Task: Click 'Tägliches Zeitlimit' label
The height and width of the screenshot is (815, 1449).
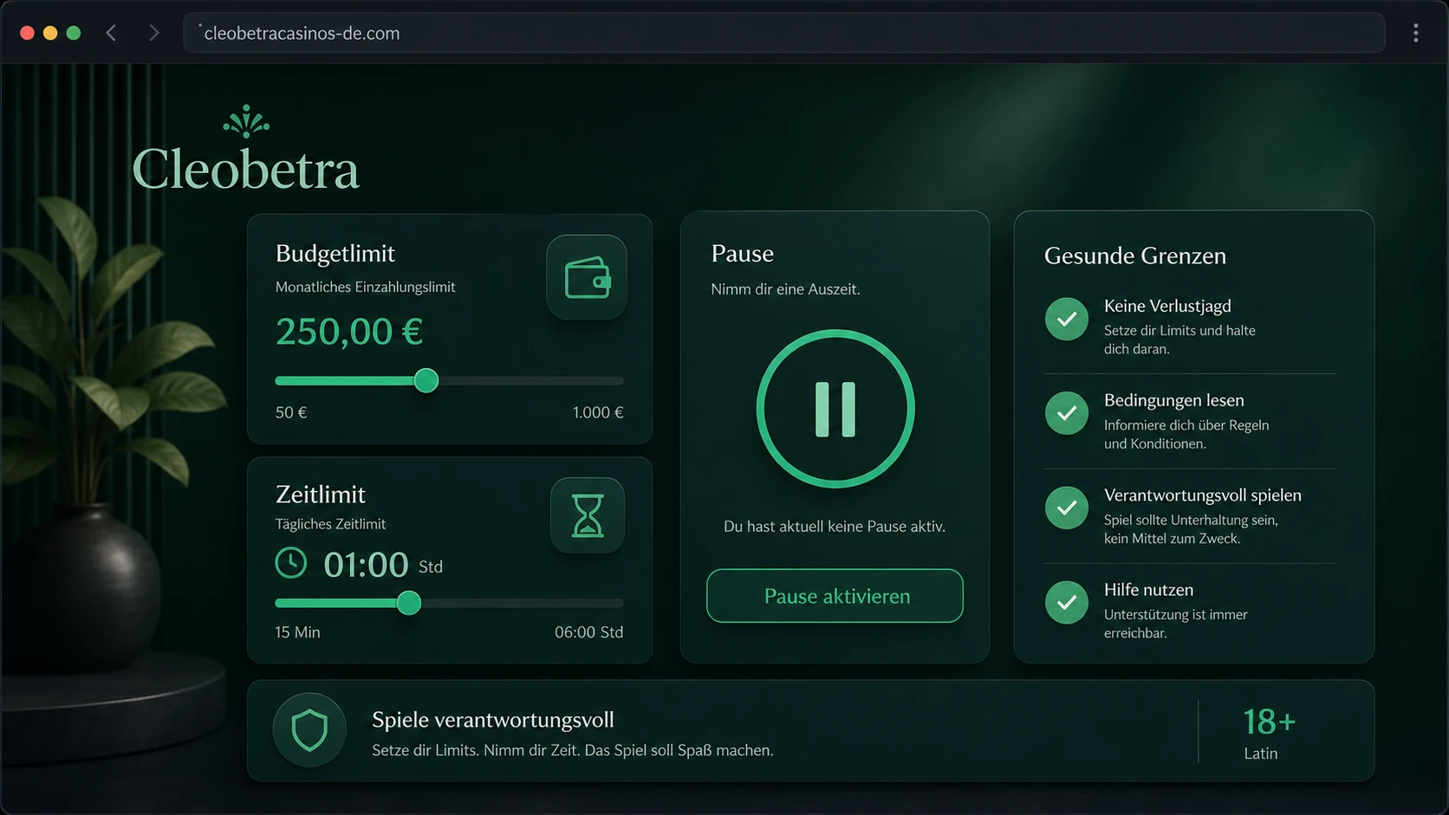Action: click(x=330, y=524)
